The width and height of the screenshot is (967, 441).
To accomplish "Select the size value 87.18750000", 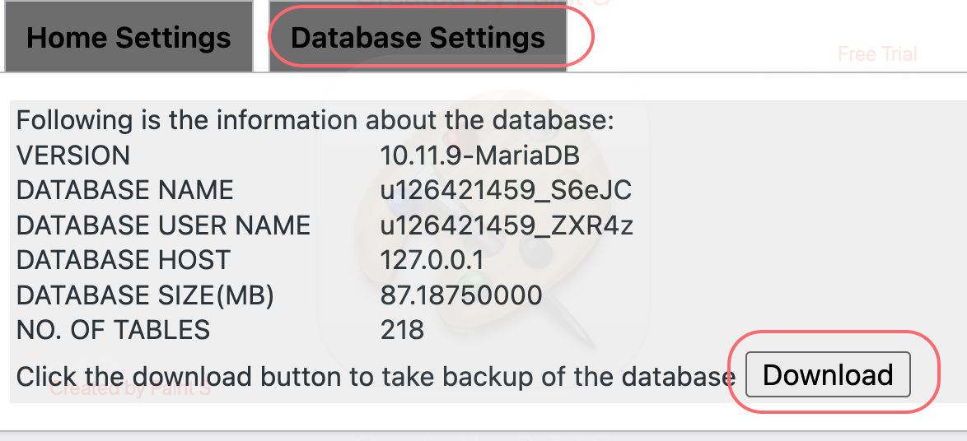I will pos(461,295).
